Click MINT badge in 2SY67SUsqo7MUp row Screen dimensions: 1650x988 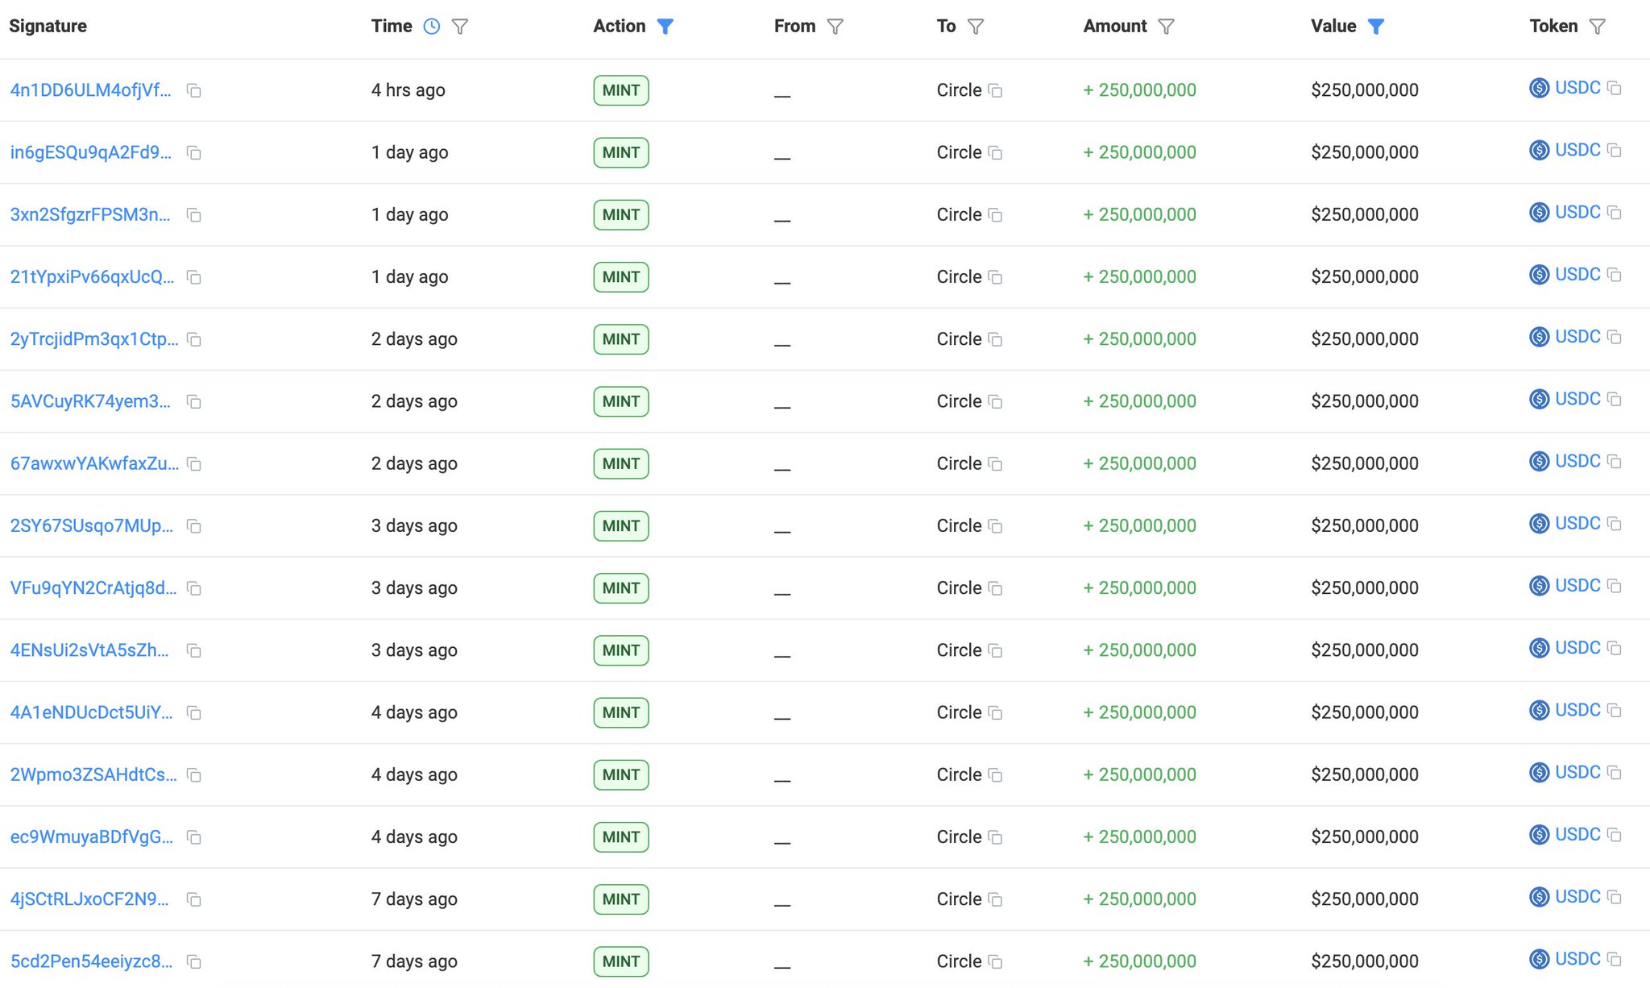[620, 526]
